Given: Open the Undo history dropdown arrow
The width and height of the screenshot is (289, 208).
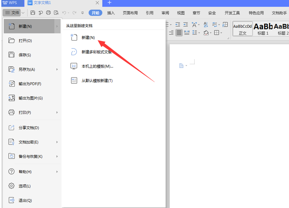Looking at the screenshot, I should click(x=68, y=13).
